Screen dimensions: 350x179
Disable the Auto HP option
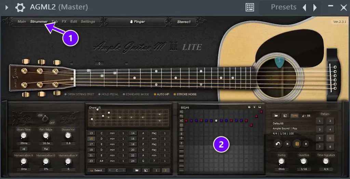[161, 94]
